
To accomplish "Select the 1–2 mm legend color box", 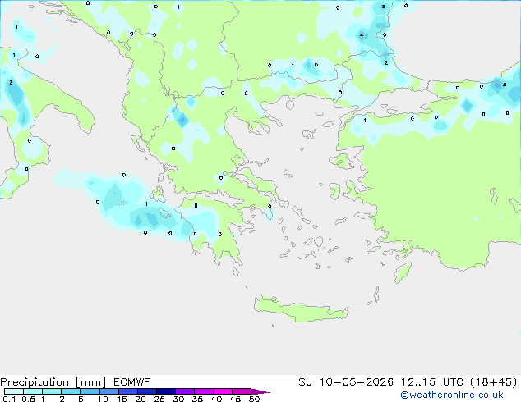I will coord(52,391).
